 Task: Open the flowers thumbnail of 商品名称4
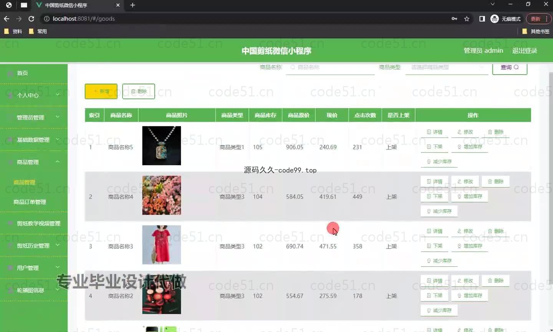tap(161, 195)
